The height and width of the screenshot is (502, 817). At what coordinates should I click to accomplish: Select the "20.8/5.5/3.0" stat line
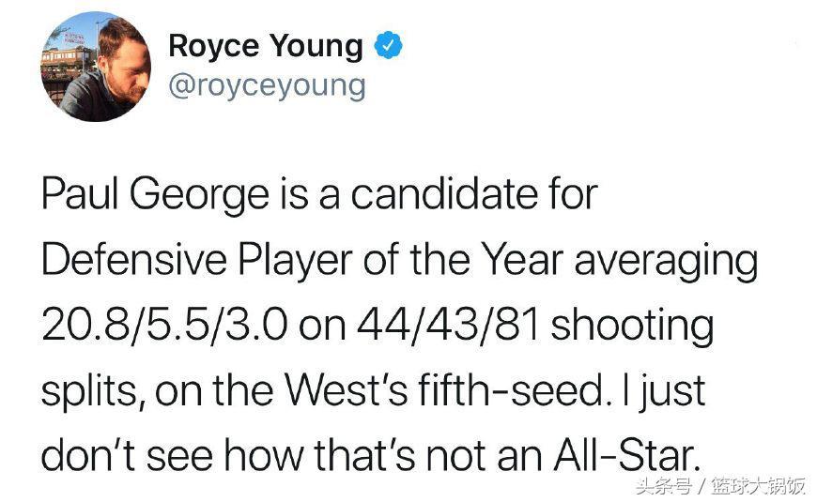(164, 326)
